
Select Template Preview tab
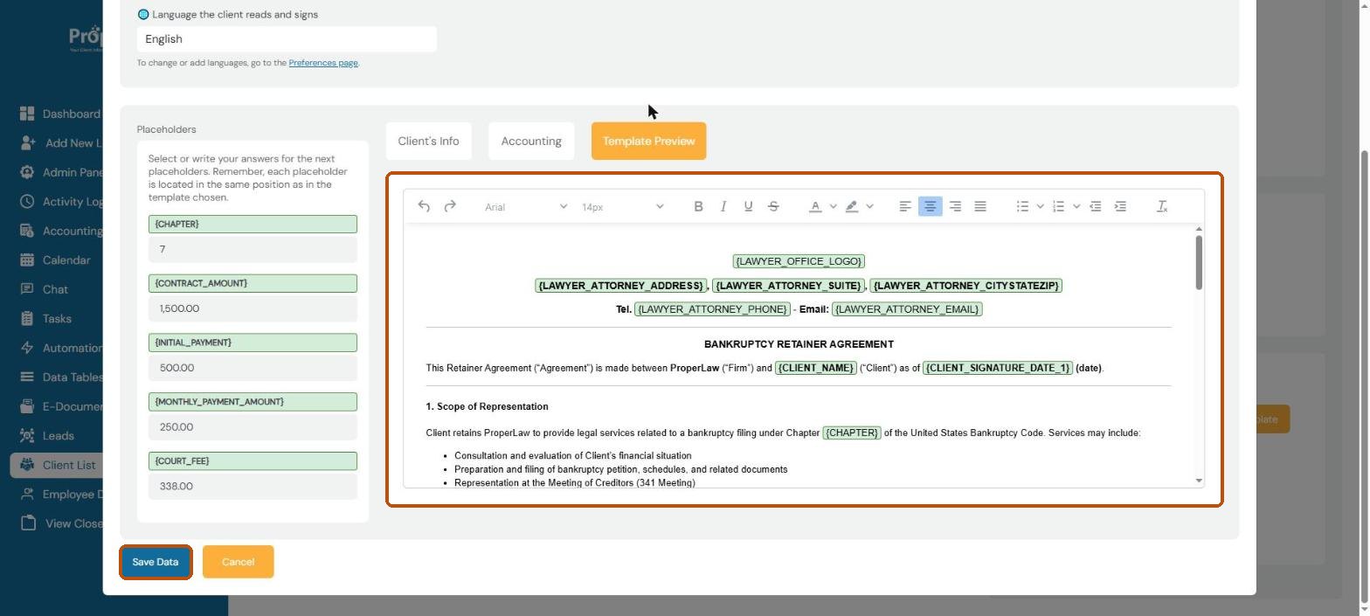(x=648, y=141)
